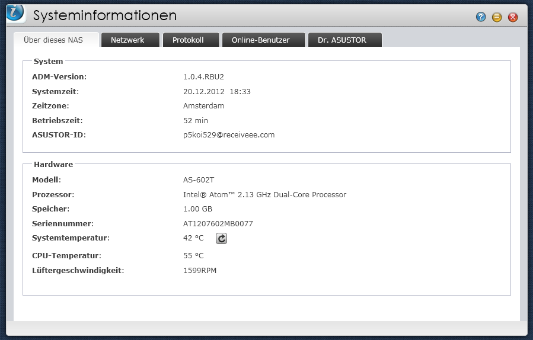Viewport: 533px width, 340px height.
Task: Open the Protokoll tab
Action: 191,40
